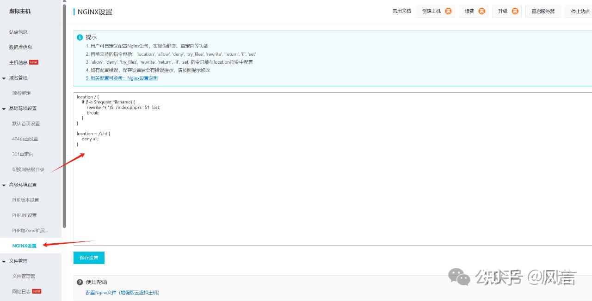Click the orange badge beside 续费
592x301 pixels.
[x=481, y=11]
